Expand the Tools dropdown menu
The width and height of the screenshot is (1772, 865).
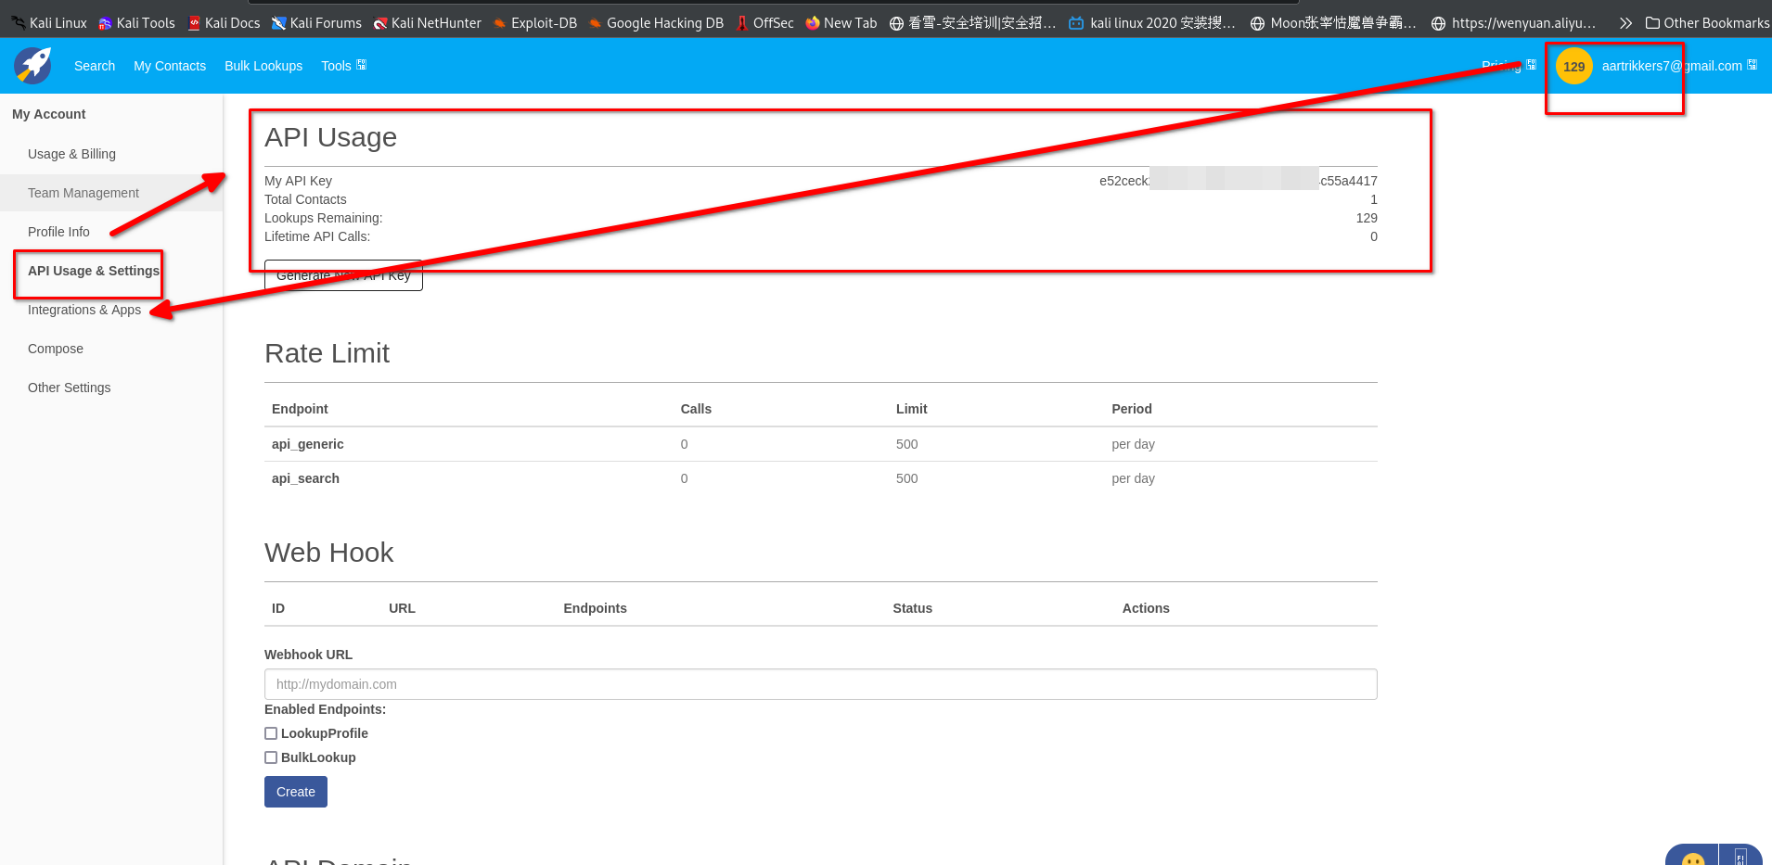pos(343,66)
